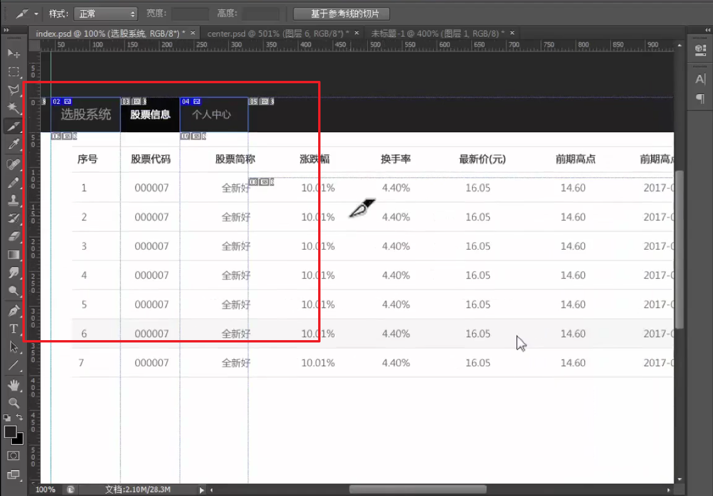Reset default foreground and background colors
The height and width of the screenshot is (496, 713).
pos(7,417)
